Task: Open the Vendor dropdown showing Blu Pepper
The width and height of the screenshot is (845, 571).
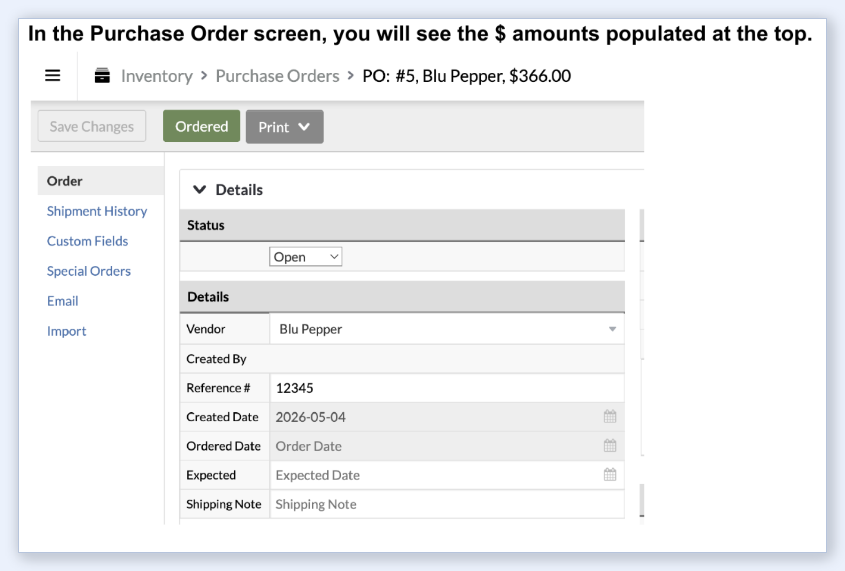Action: tap(447, 329)
